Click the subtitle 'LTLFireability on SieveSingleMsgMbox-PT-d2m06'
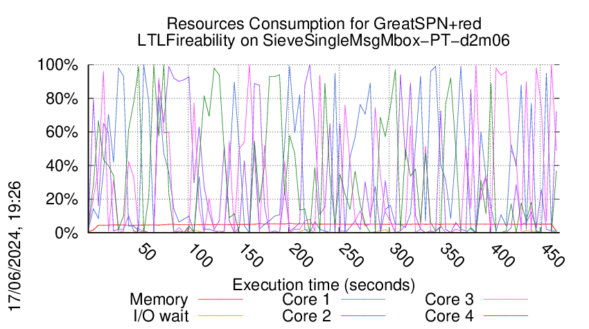This screenshot has width=589, height=329. point(324,40)
